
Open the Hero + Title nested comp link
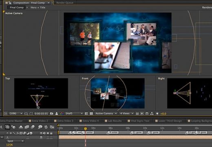[x=38, y=7]
